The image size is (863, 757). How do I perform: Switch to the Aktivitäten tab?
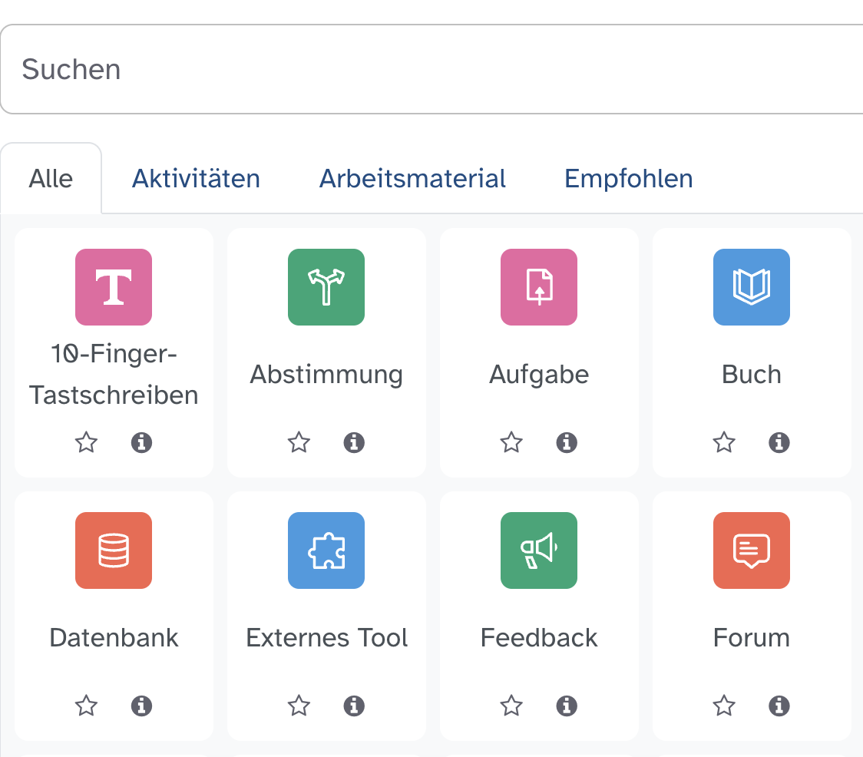[196, 179]
